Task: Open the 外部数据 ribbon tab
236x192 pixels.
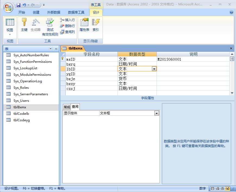Action: 54,12
